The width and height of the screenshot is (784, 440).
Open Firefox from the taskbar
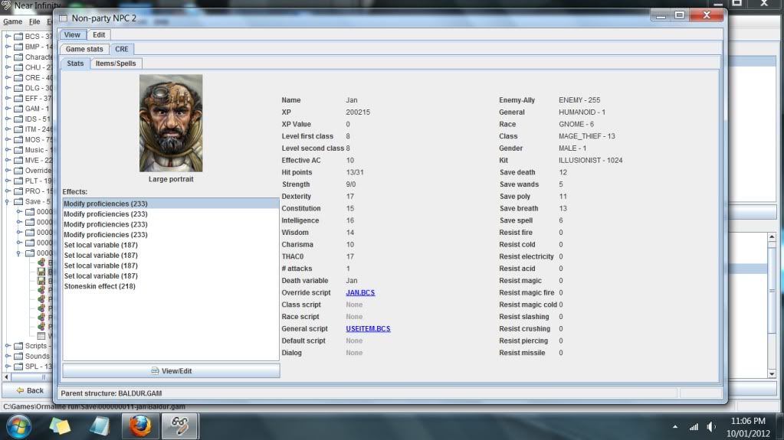coord(139,425)
